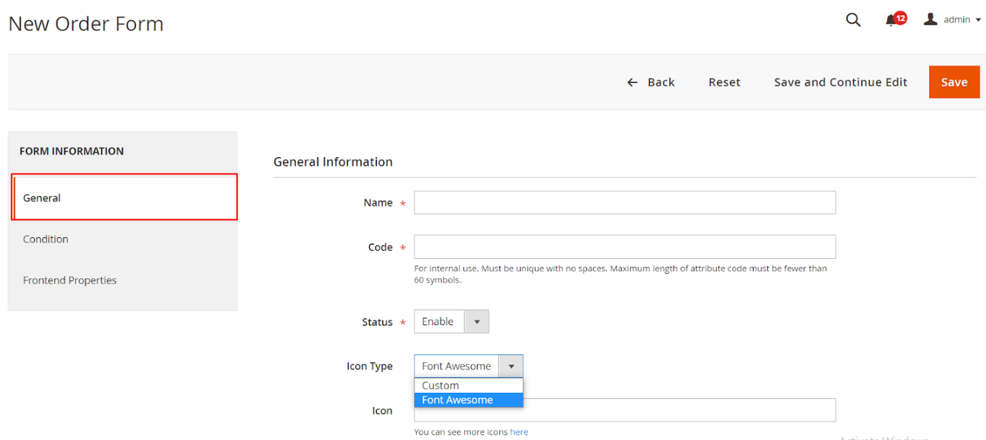Click the admin user avatar icon

pyautogui.click(x=930, y=19)
